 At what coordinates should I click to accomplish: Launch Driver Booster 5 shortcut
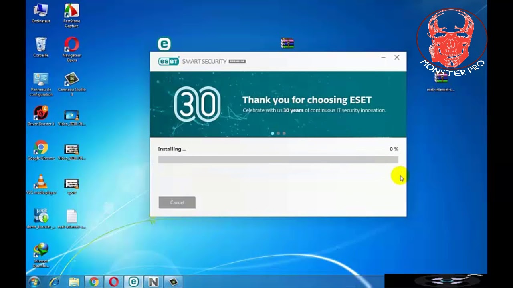(41, 116)
